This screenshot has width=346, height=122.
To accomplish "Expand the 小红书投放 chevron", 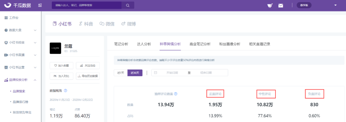I will 35,42.
